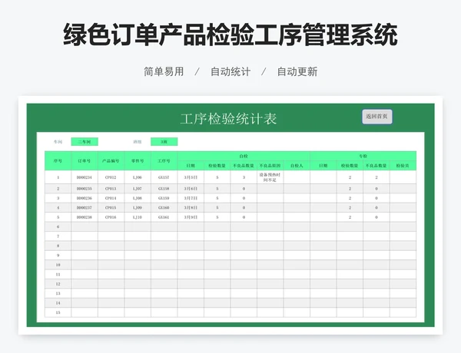Image resolution: width=461 pixels, height=353 pixels.
Task: Click the 产品编号 column header
Action: (x=111, y=161)
